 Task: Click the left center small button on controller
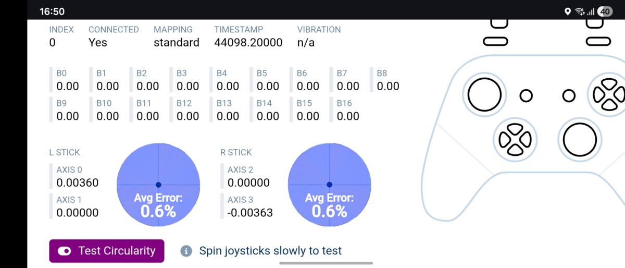(526, 95)
